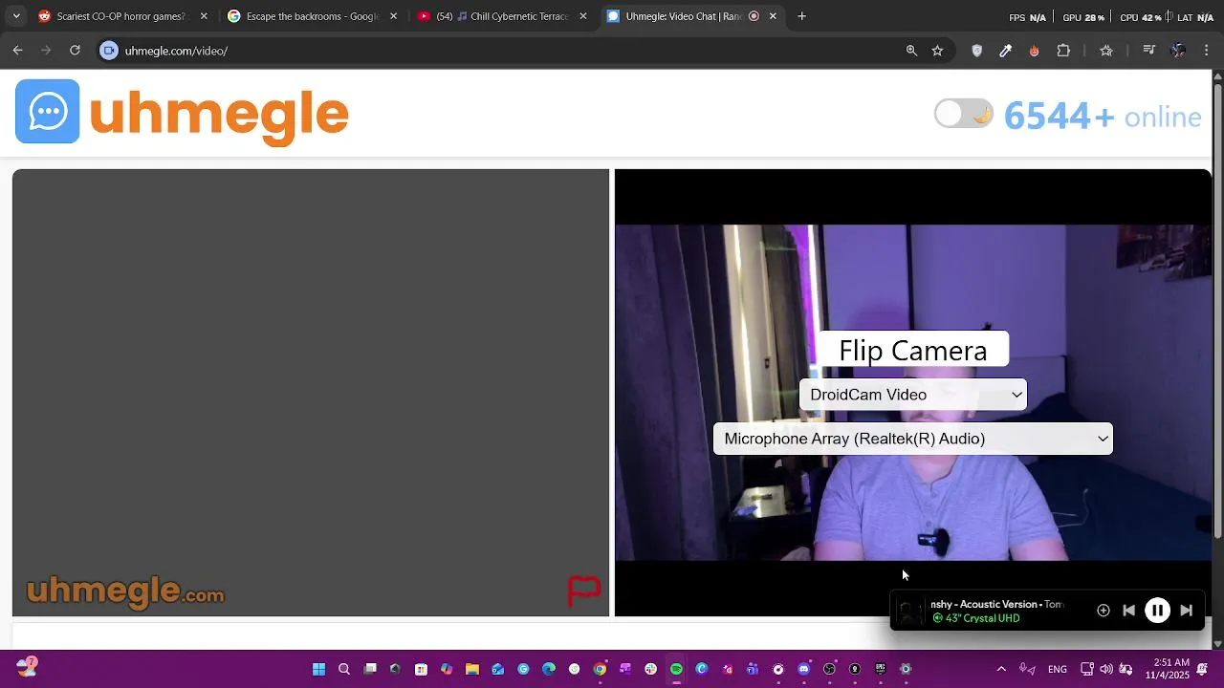This screenshot has width=1224, height=688.
Task: Click the 6544+ online counter text
Action: pyautogui.click(x=1102, y=117)
